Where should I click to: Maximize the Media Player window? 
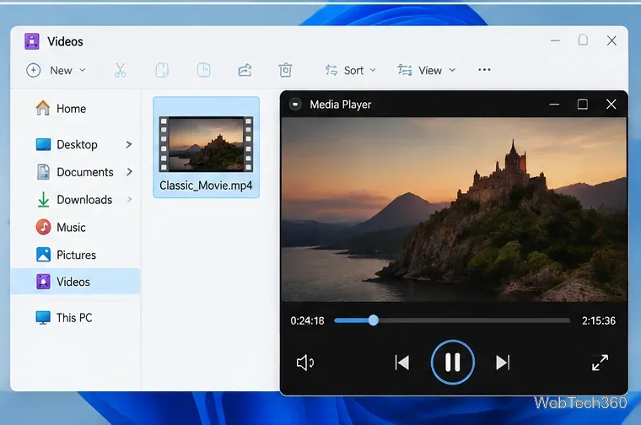click(583, 105)
